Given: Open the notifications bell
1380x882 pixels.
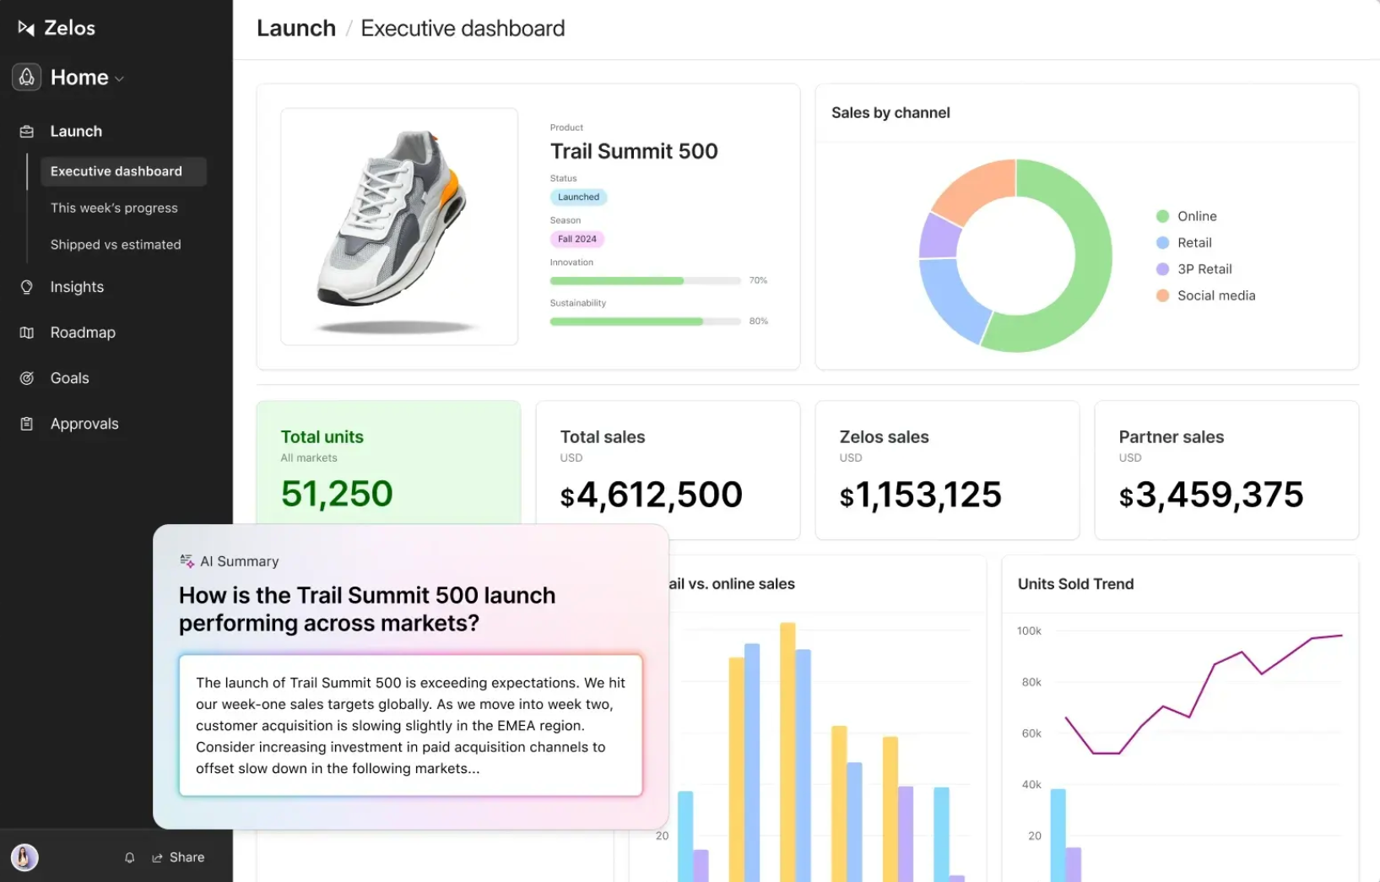Looking at the screenshot, I should point(129,857).
